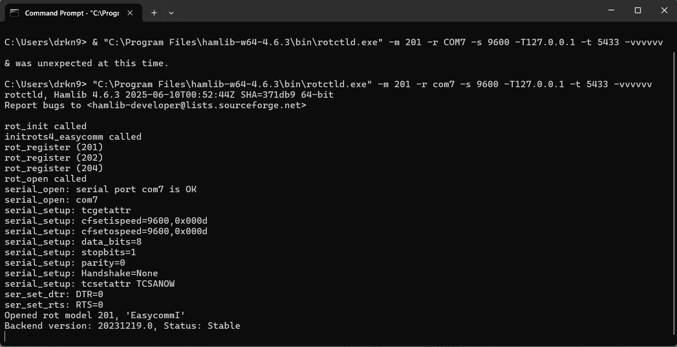The height and width of the screenshot is (347, 677).
Task: Click the 'Backend version: 20231219.0' line
Action: (x=122, y=326)
